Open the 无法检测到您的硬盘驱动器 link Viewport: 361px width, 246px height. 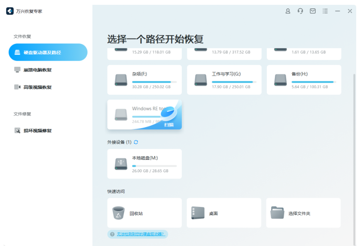[x=140, y=234]
